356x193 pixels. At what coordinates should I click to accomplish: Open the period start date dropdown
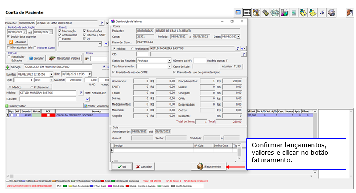(25, 32)
